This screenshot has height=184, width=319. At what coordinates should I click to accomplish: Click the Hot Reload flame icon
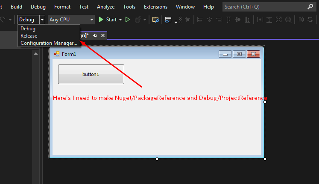pos(138,20)
